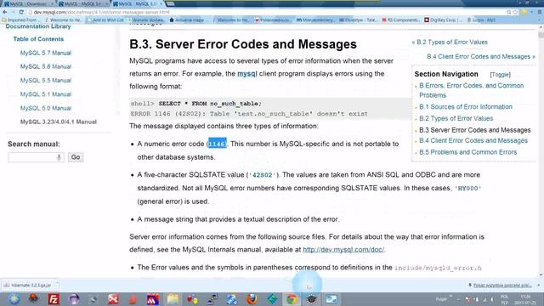Open B.4 Client Error Codes in navigation
Screen dimensions: 544x306
tap(473, 140)
